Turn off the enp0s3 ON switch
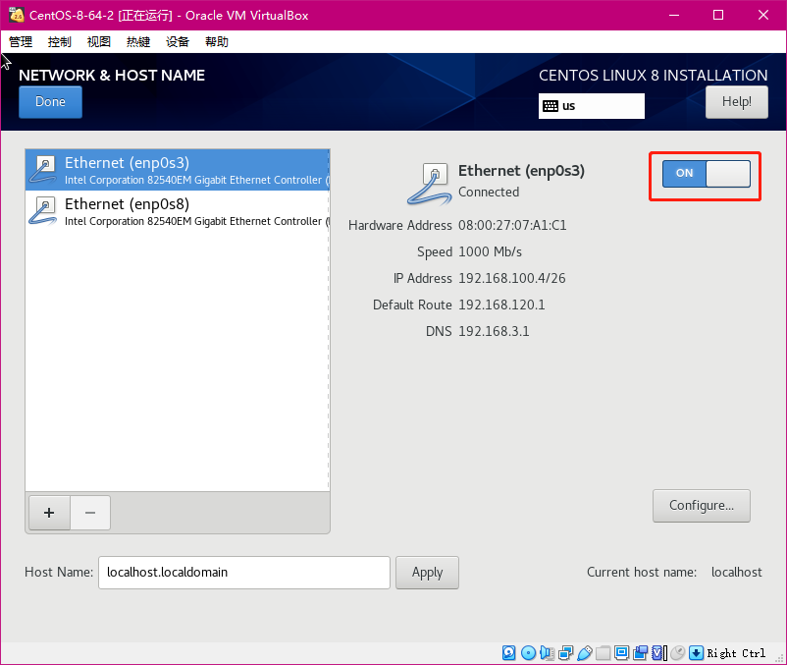This screenshot has width=787, height=665. tap(707, 173)
